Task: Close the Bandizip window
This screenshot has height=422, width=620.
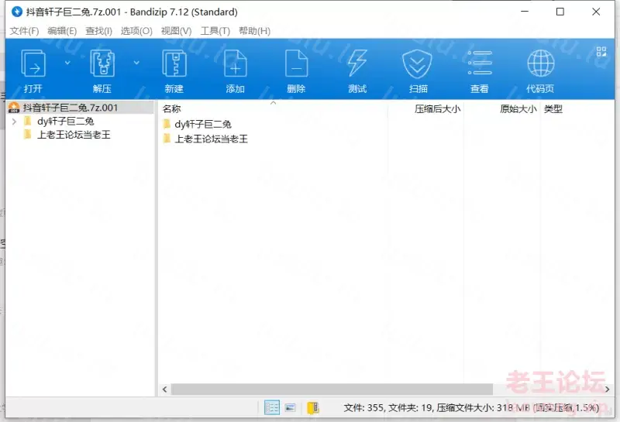Action: [596, 12]
